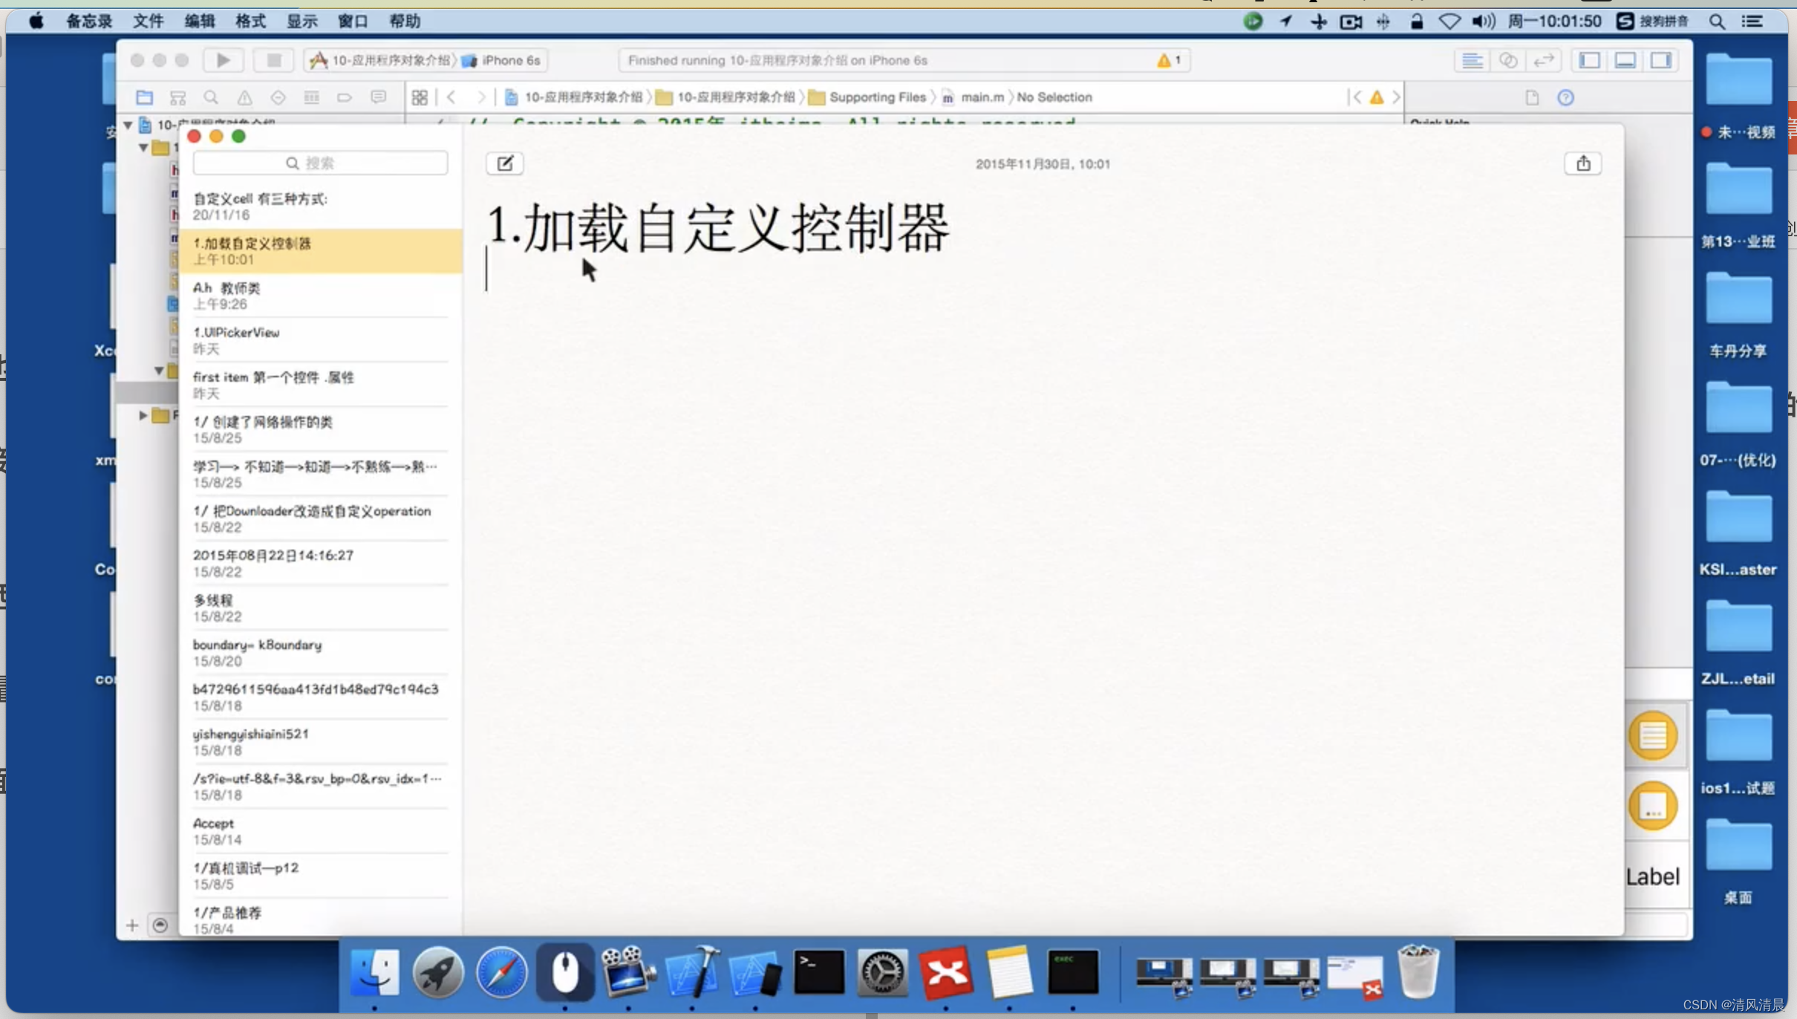Open Notification Center list icon
The image size is (1797, 1019).
pyautogui.click(x=1752, y=22)
